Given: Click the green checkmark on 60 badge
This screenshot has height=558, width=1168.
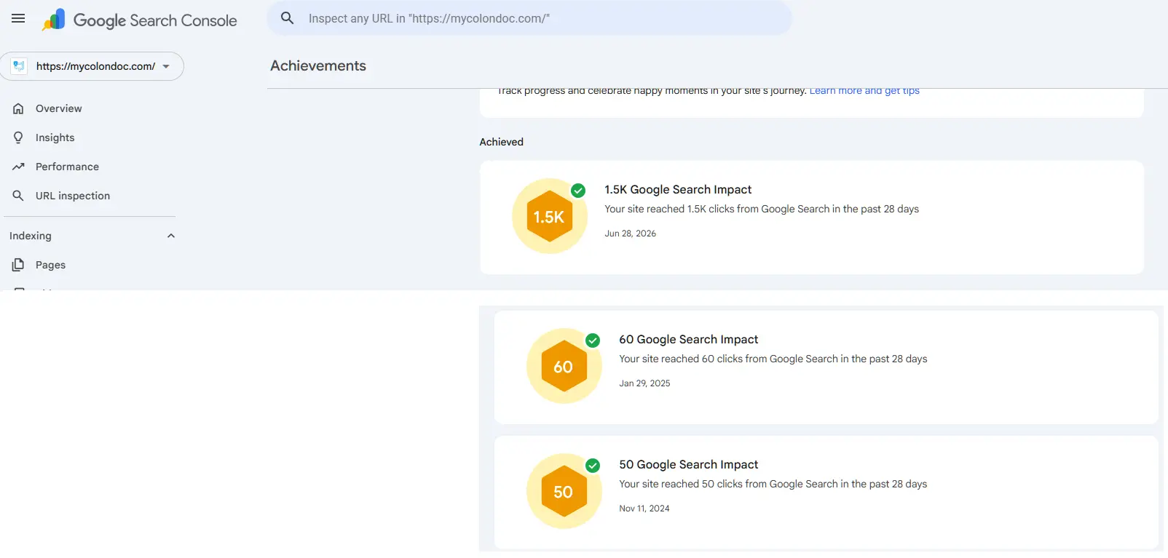Looking at the screenshot, I should (593, 340).
